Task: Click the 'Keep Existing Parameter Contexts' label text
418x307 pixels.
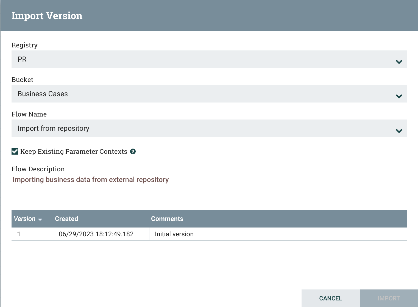Action: (x=74, y=152)
